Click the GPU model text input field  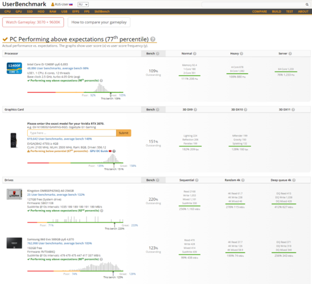[x=72, y=133]
